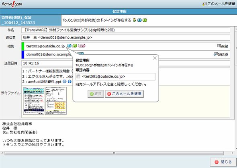The image size is (237, 168).
Task: Click blue badge 1 in hold reason header
Action: coord(139,20)
